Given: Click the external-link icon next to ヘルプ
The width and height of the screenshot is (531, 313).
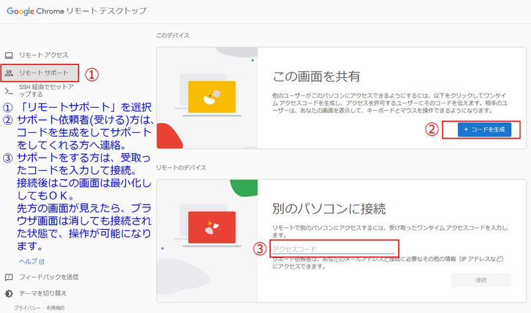Looking at the screenshot, I should point(42,261).
